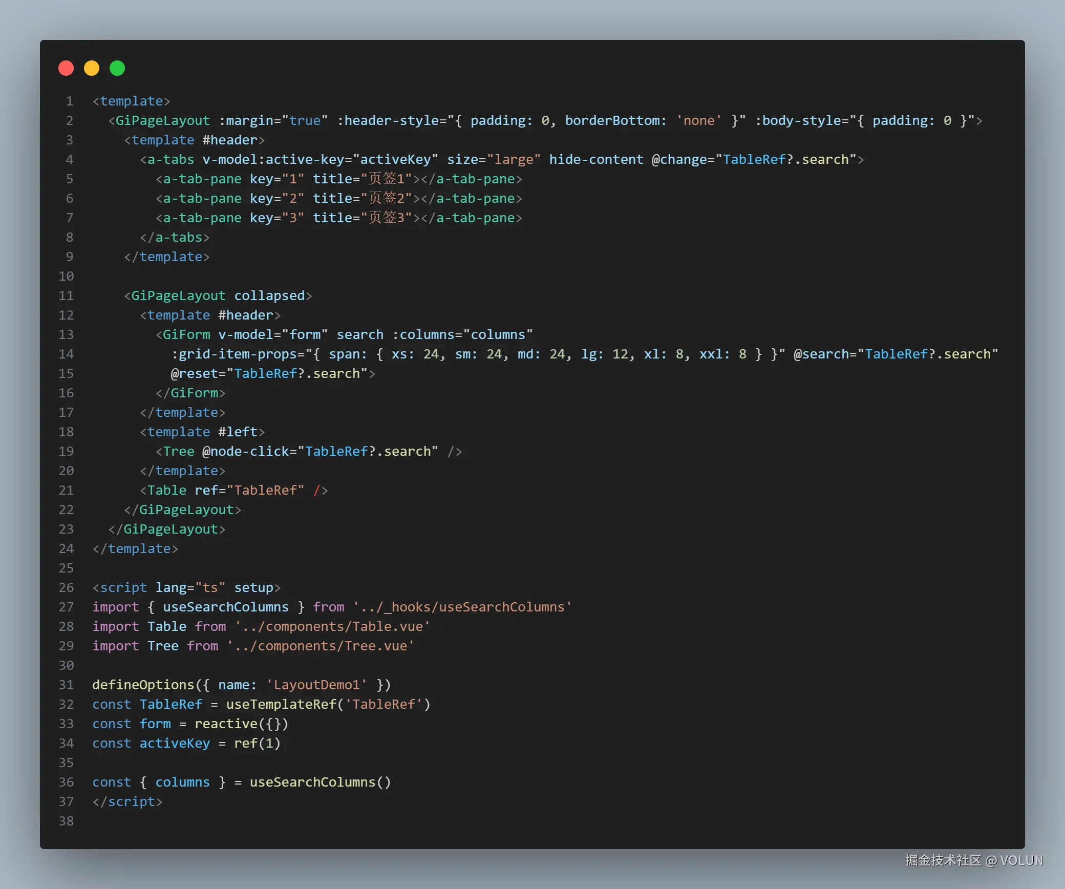Click the red traffic light circle

tap(66, 68)
